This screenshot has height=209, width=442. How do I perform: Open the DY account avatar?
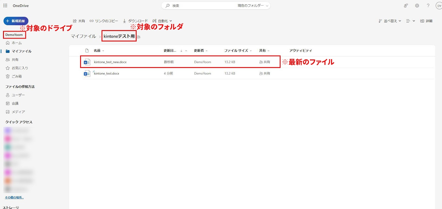click(x=439, y=6)
